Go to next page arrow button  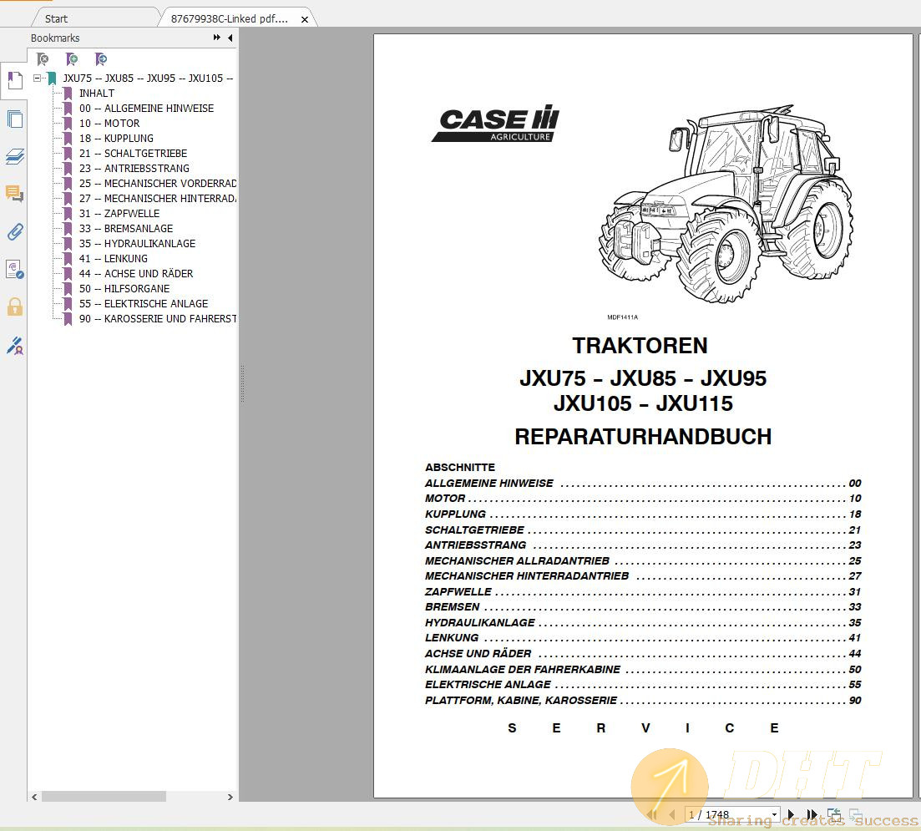coord(790,814)
